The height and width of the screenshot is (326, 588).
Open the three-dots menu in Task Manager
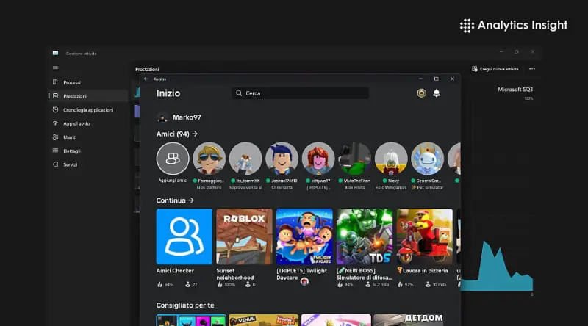click(x=531, y=69)
